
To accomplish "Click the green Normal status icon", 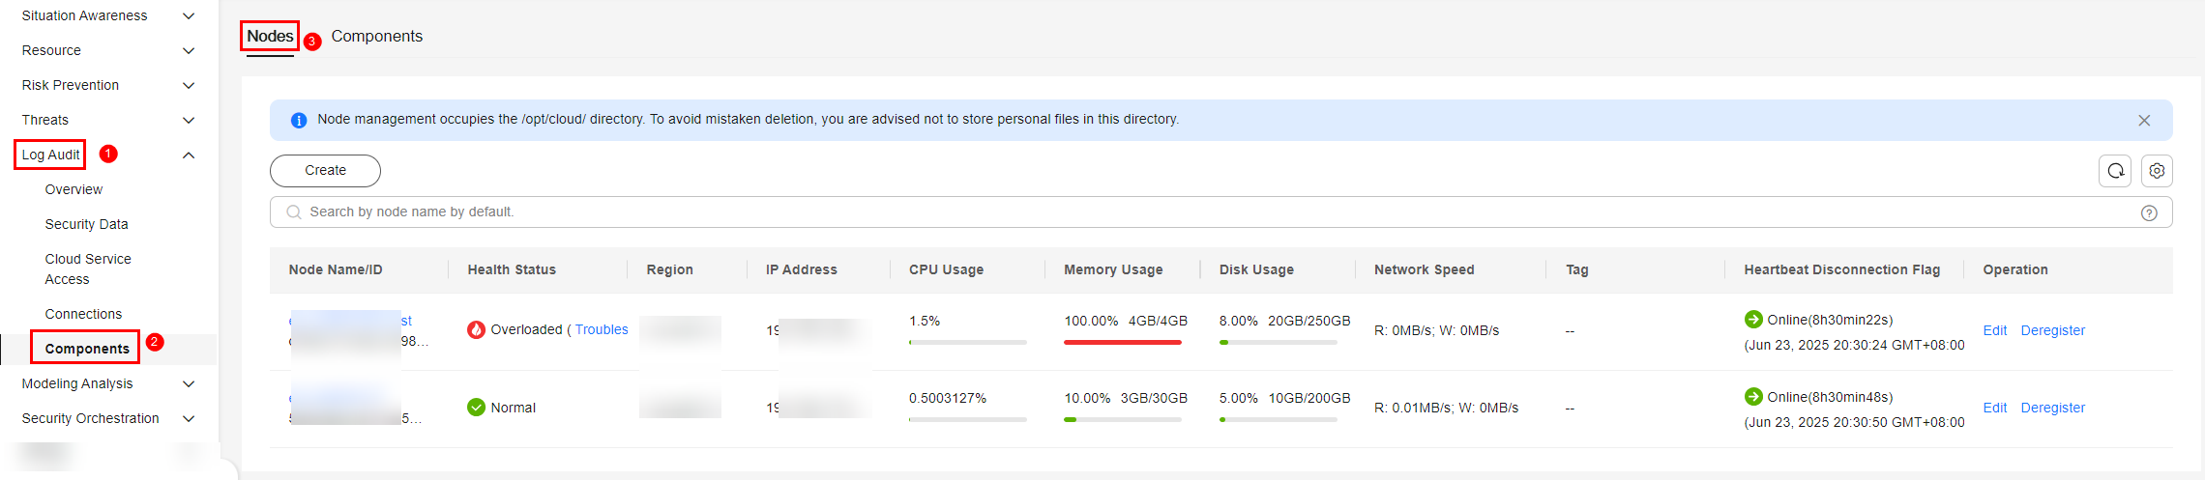I will click(x=476, y=408).
